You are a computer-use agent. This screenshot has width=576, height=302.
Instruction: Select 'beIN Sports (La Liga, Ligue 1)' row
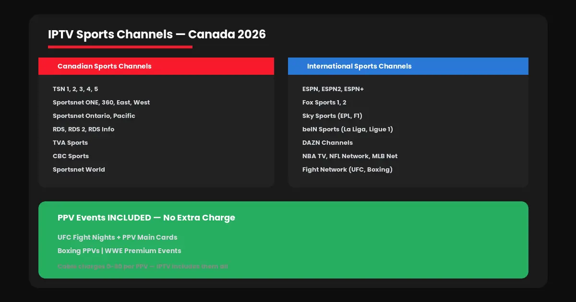pos(348,129)
